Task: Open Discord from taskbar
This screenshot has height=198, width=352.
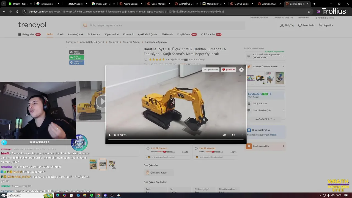Action: coord(105,195)
